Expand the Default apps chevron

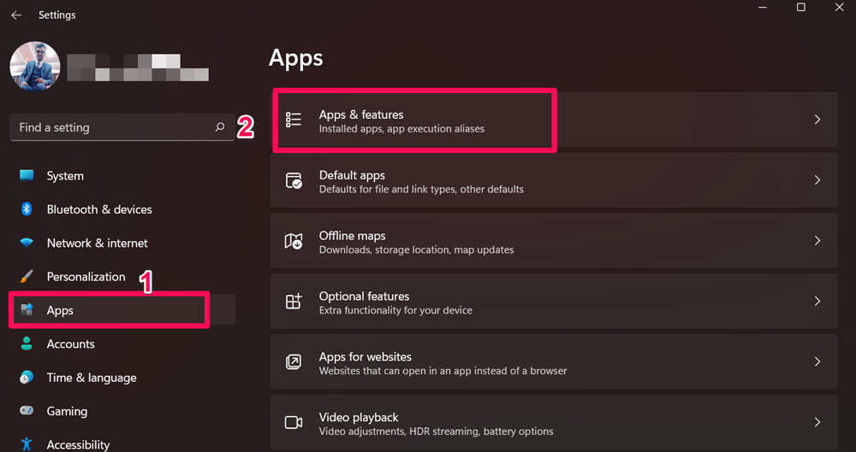coord(817,180)
